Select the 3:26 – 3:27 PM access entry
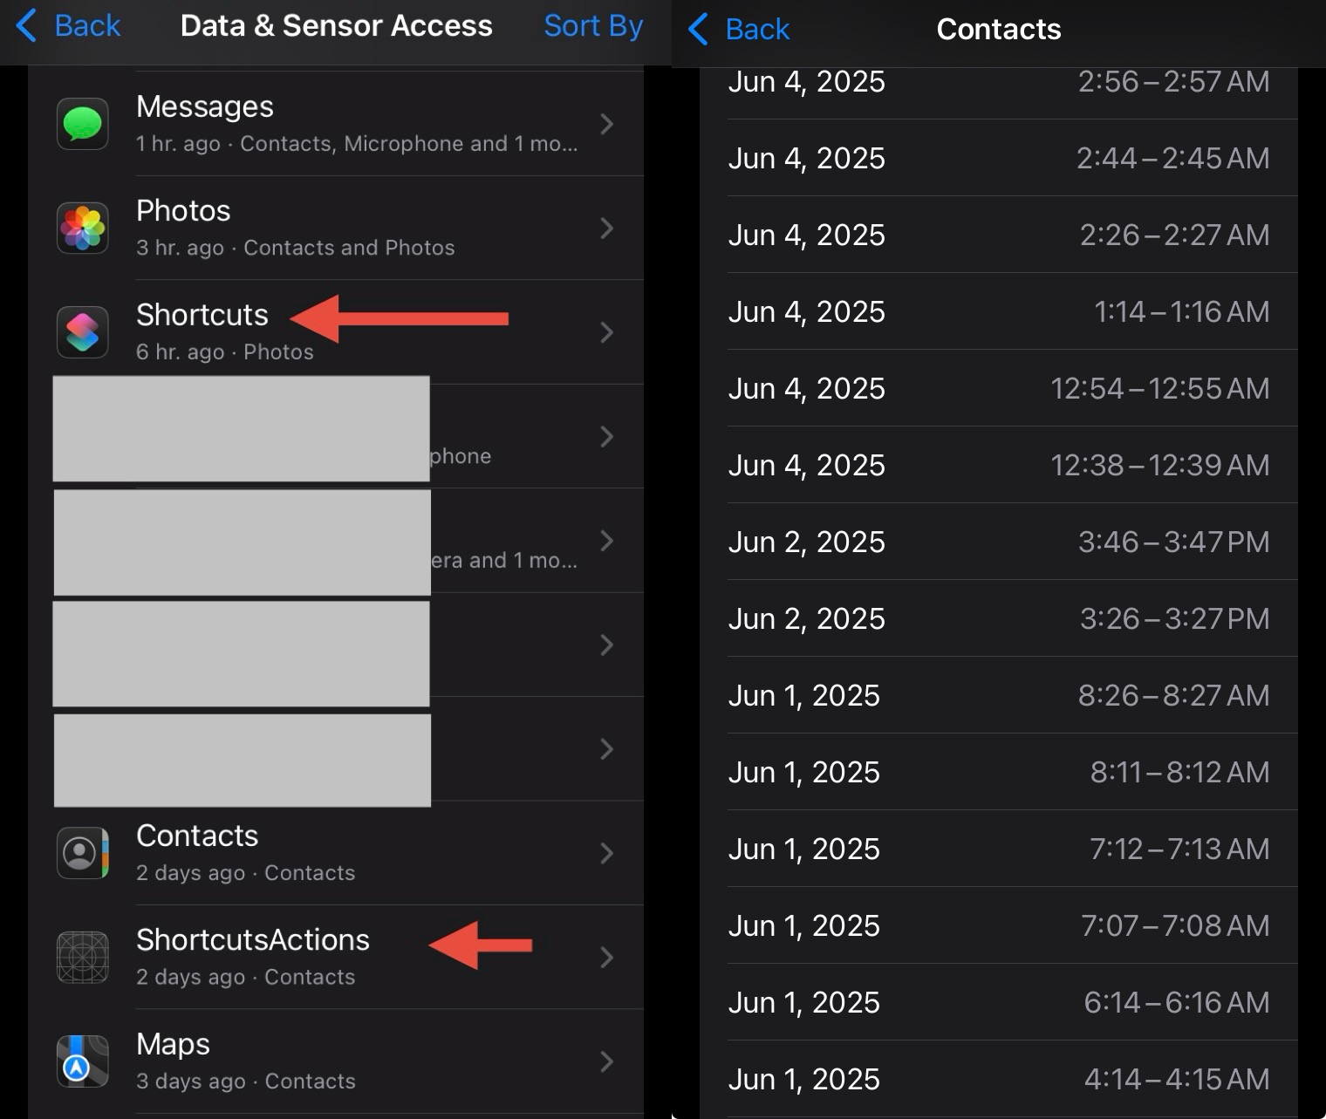 pyautogui.click(x=999, y=618)
